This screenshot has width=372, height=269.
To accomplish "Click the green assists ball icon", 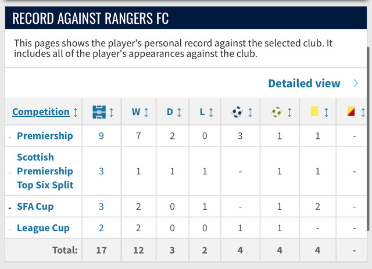I will 277,112.
